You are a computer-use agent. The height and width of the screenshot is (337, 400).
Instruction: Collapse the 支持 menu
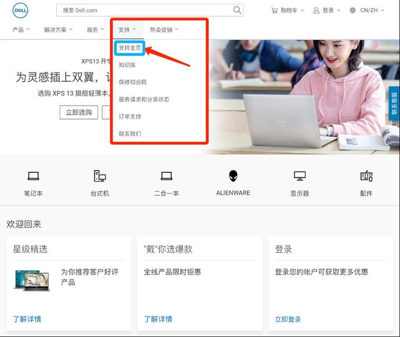[x=127, y=30]
